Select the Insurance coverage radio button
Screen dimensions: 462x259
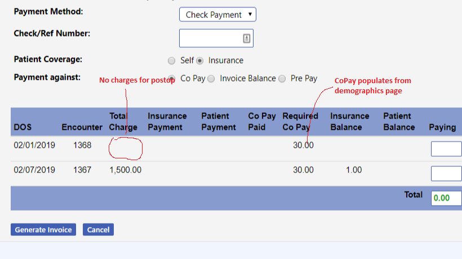(x=200, y=61)
